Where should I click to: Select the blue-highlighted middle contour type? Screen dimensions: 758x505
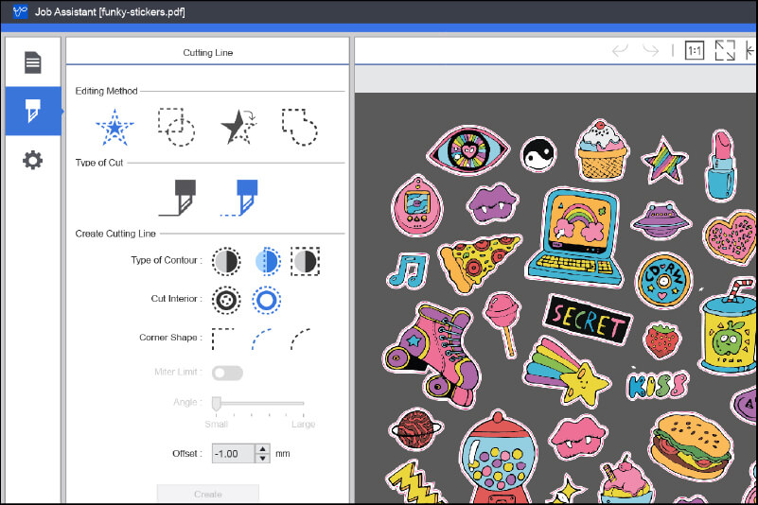267,260
